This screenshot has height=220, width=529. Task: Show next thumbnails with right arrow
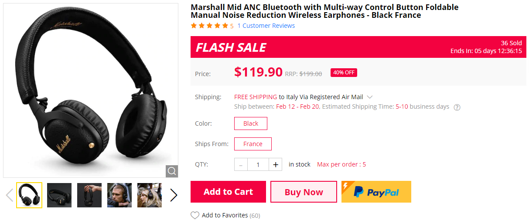point(174,195)
